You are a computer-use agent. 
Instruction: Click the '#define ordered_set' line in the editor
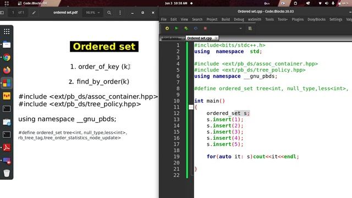[x=271, y=89]
